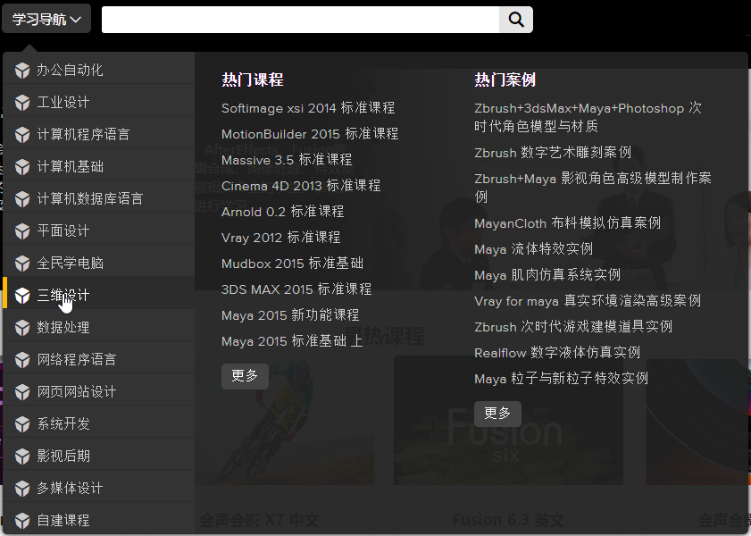The image size is (751, 536).
Task: Click the cube icon beside 三维设计
Action: click(22, 296)
